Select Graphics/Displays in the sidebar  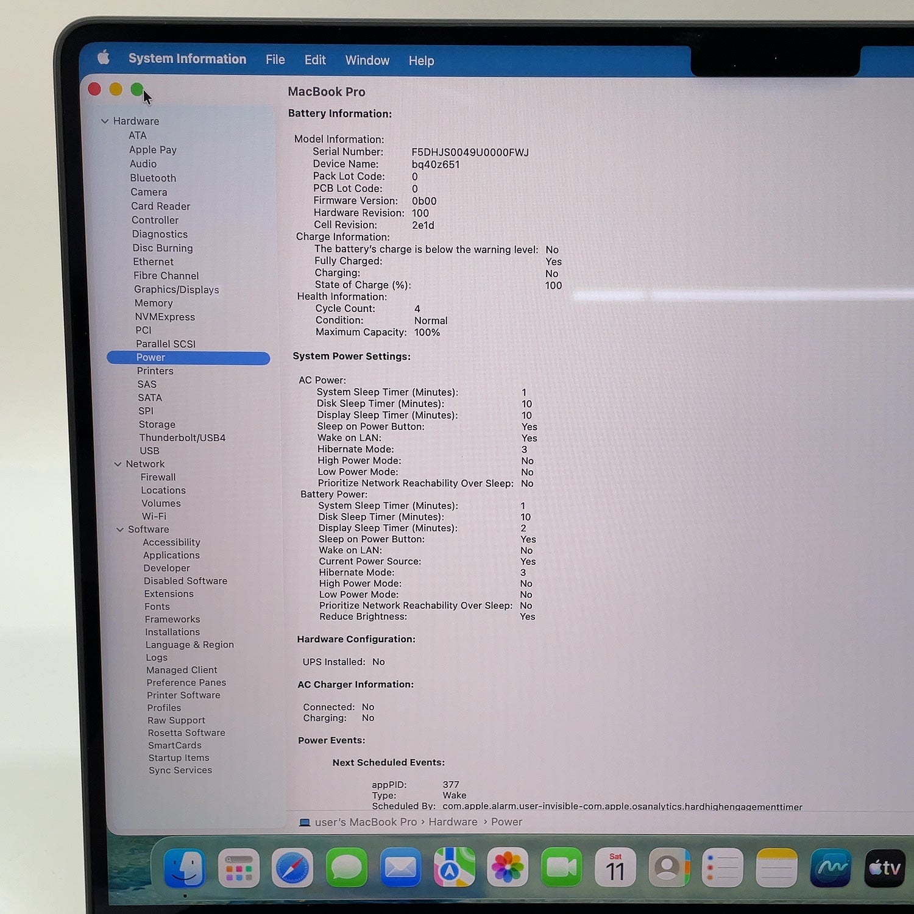click(176, 289)
